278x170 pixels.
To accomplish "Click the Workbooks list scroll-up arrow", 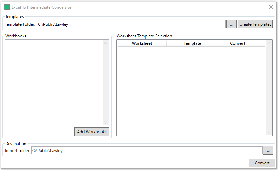I will coord(106,43).
